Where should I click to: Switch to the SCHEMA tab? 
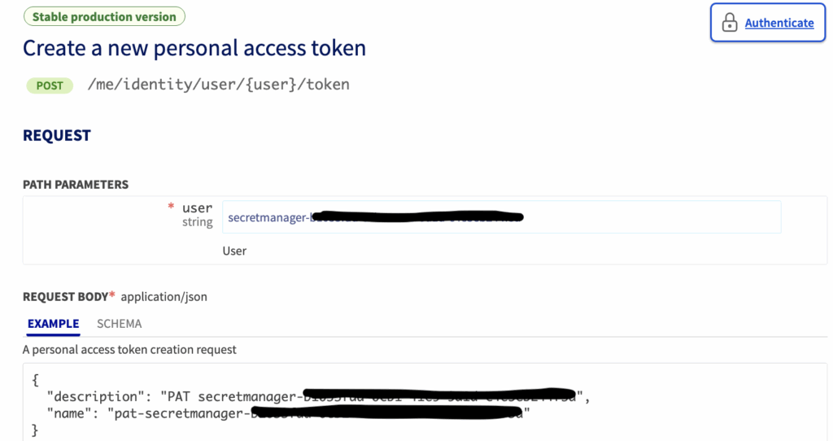(119, 324)
